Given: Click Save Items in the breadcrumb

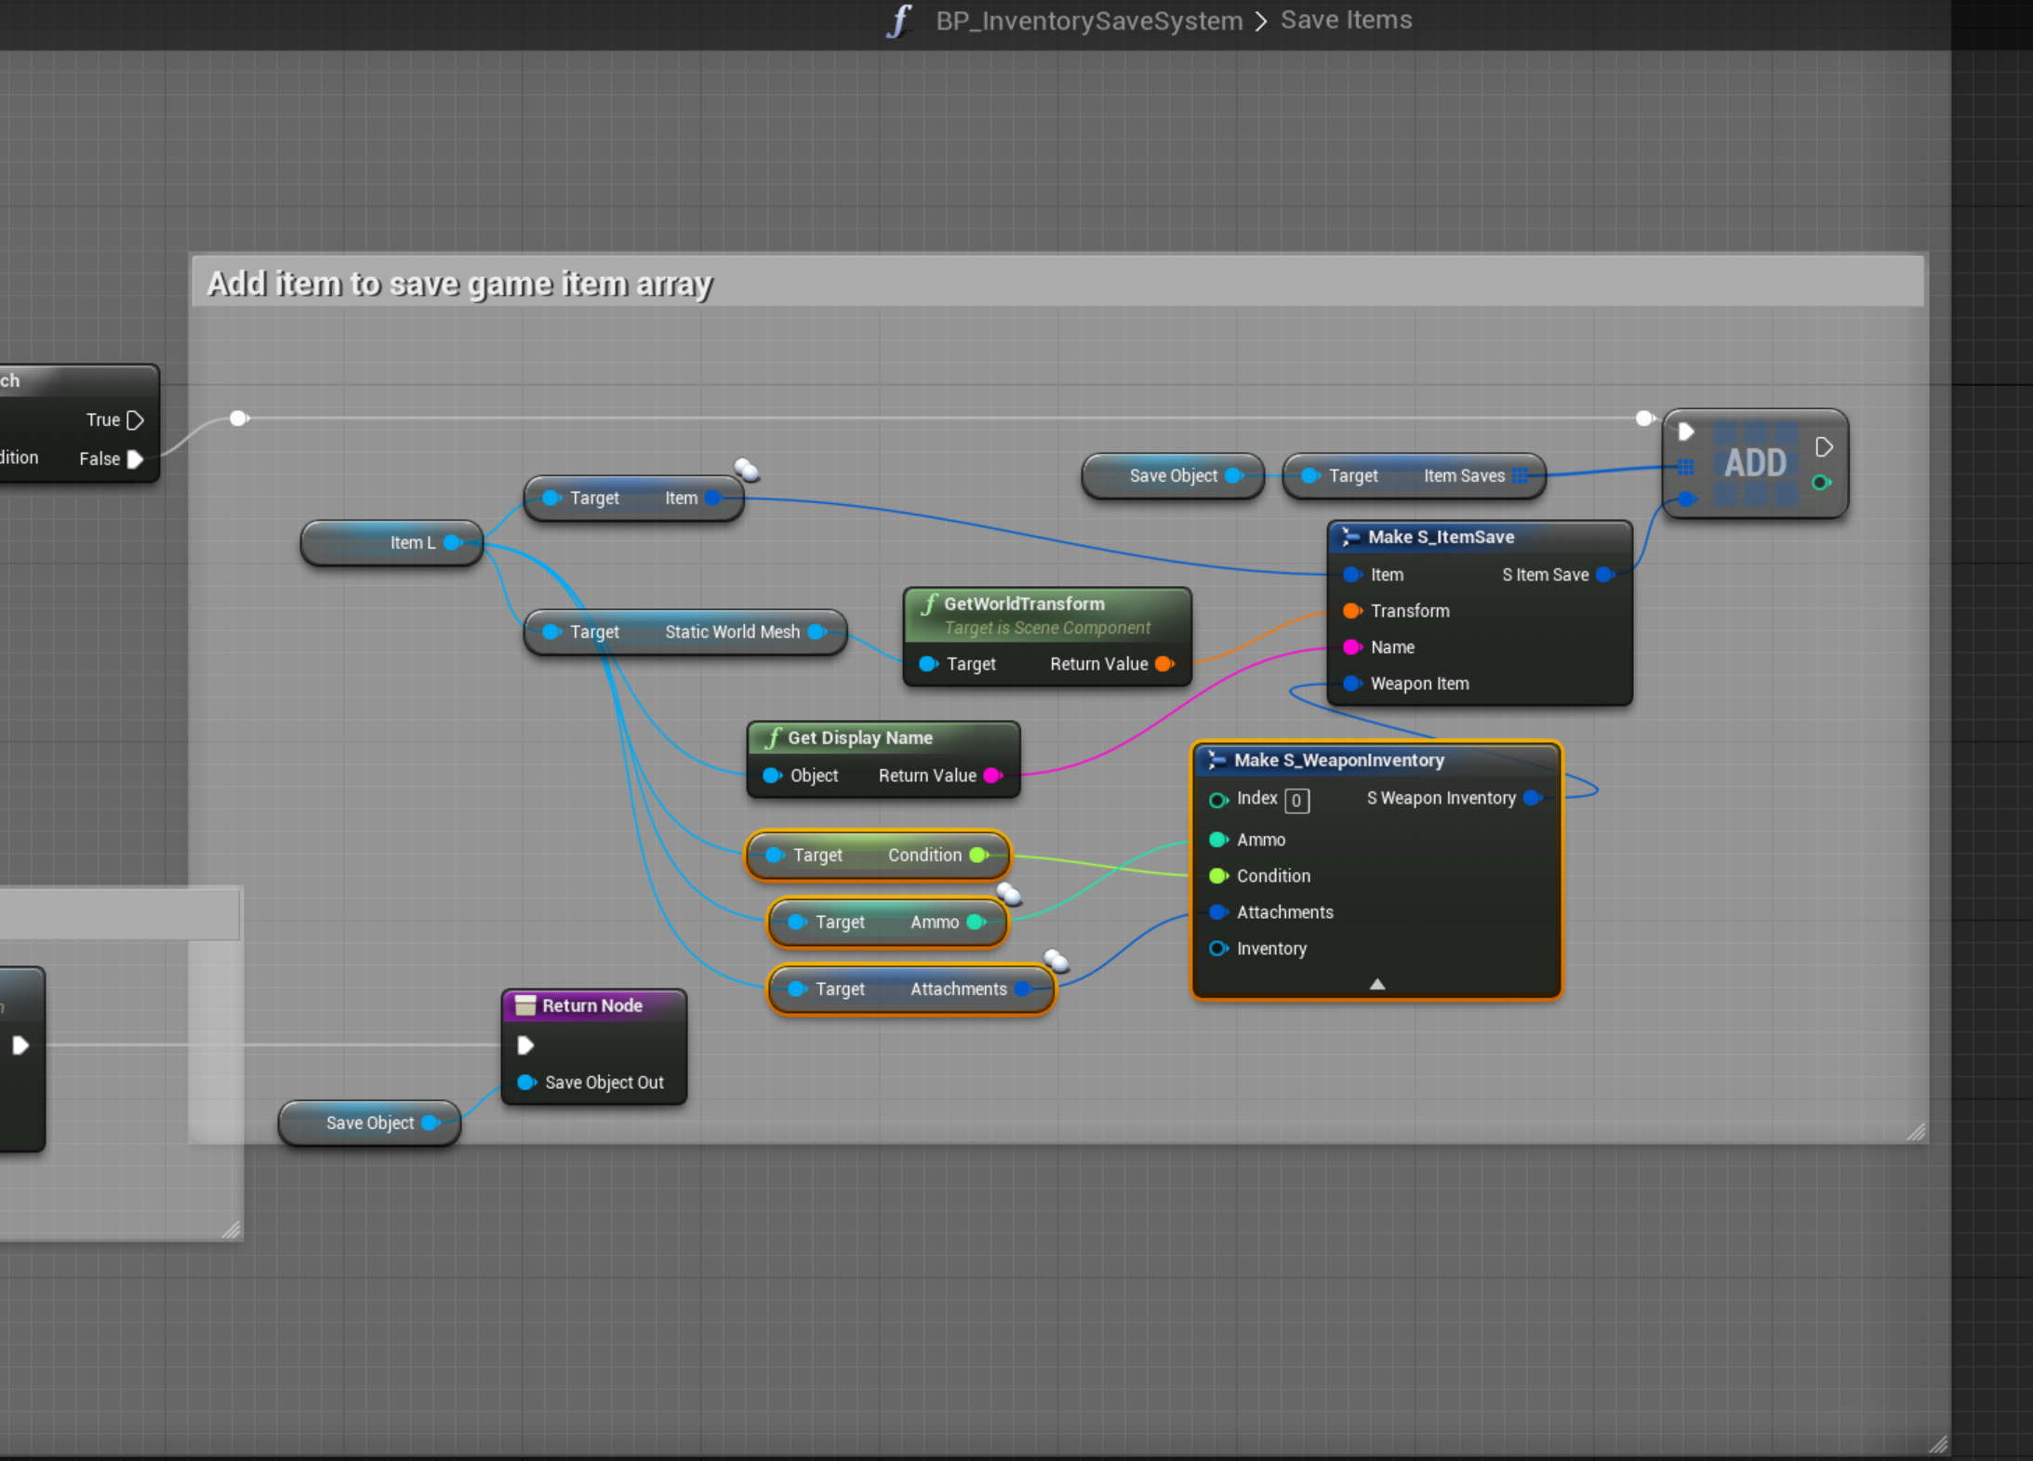Looking at the screenshot, I should 1346,20.
